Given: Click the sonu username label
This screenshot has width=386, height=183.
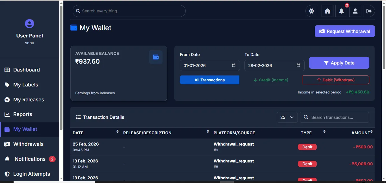Looking at the screenshot, I should pos(29,43).
